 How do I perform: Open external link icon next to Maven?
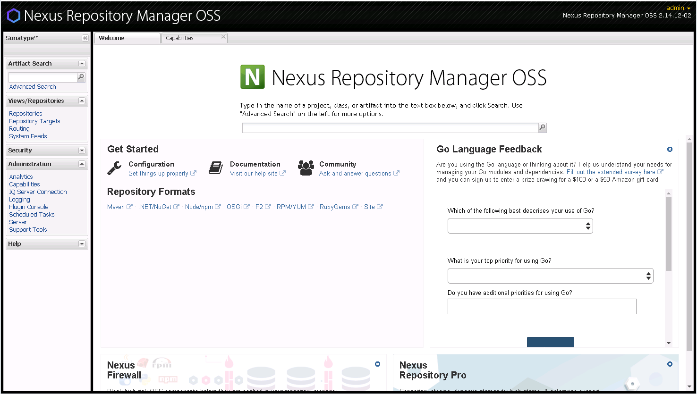click(129, 207)
